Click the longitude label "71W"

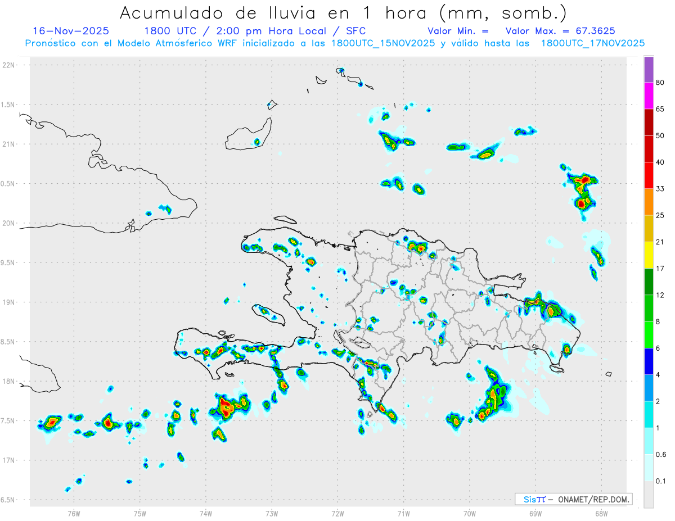(403, 513)
